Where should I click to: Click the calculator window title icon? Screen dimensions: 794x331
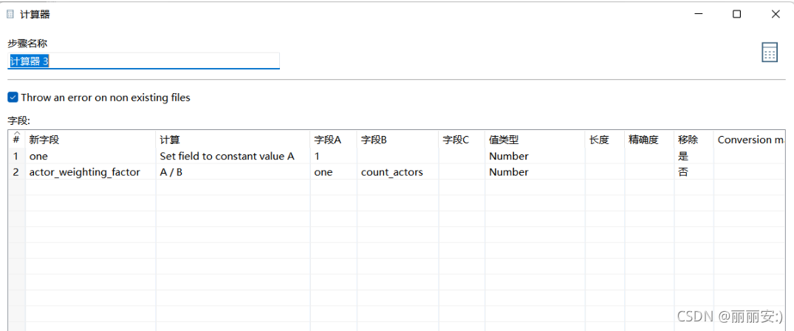pos(10,14)
